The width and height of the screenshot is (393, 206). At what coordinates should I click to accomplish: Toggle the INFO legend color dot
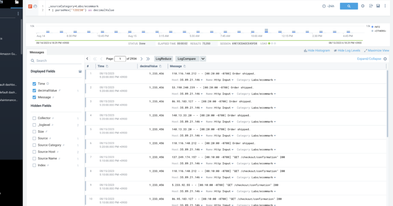click(373, 27)
